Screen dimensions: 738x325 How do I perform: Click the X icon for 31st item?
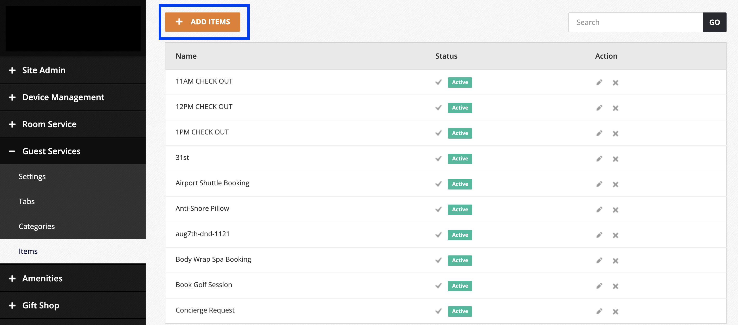pyautogui.click(x=615, y=159)
